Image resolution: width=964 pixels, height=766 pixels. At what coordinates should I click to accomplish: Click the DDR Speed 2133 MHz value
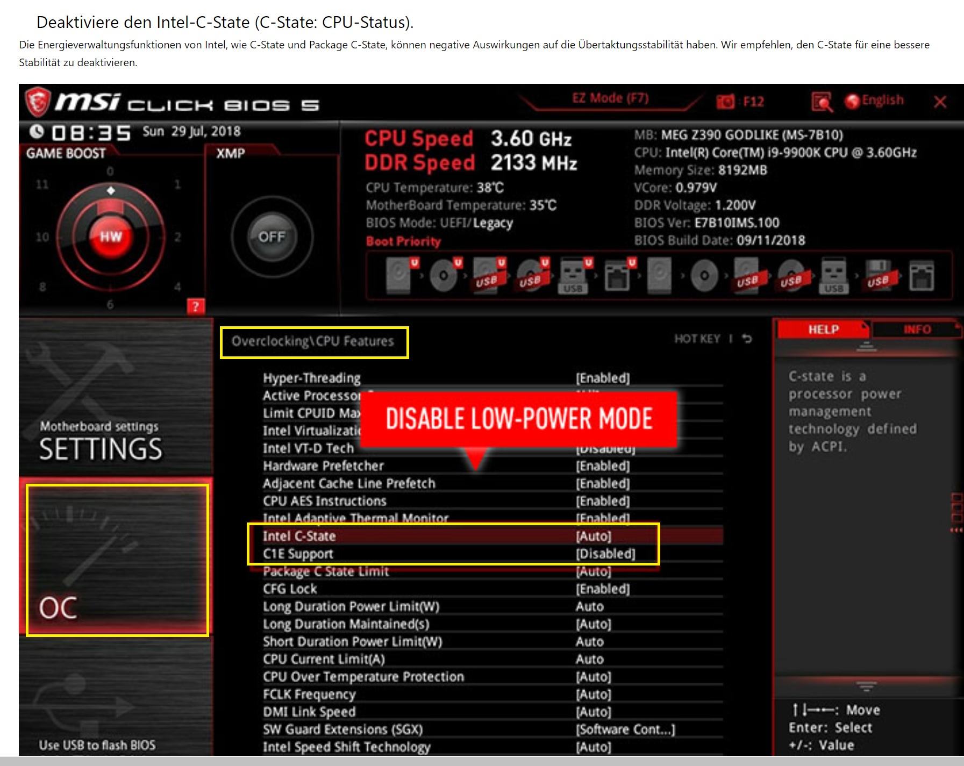click(533, 162)
